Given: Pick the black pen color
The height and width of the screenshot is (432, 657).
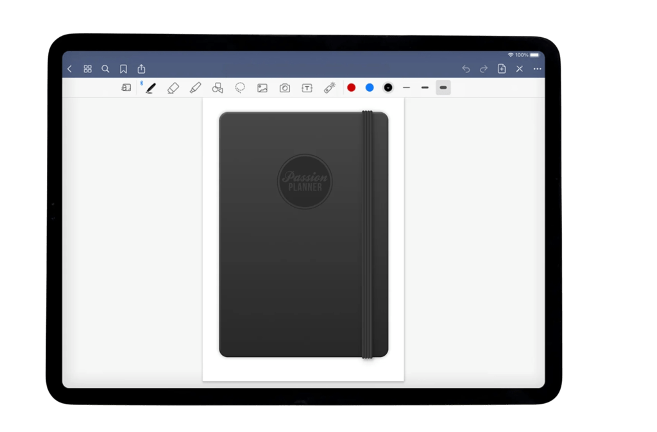Looking at the screenshot, I should (x=388, y=87).
